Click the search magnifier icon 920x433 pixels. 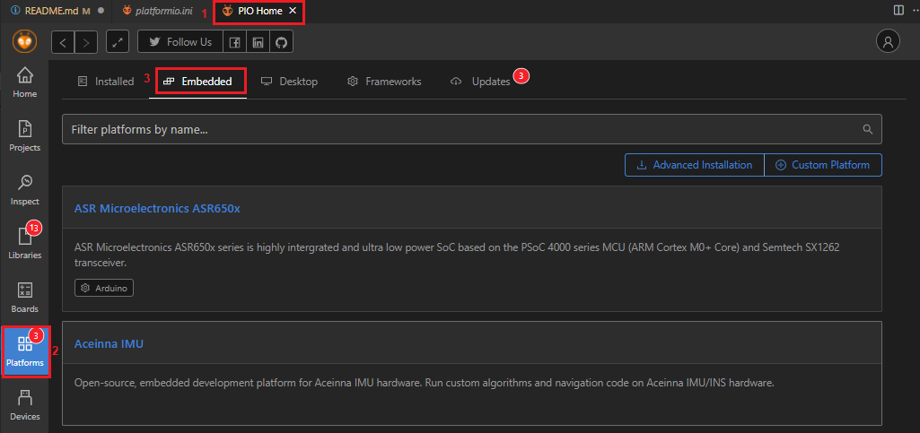[x=868, y=129]
